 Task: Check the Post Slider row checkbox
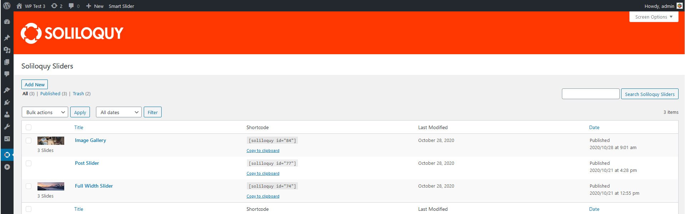click(29, 163)
